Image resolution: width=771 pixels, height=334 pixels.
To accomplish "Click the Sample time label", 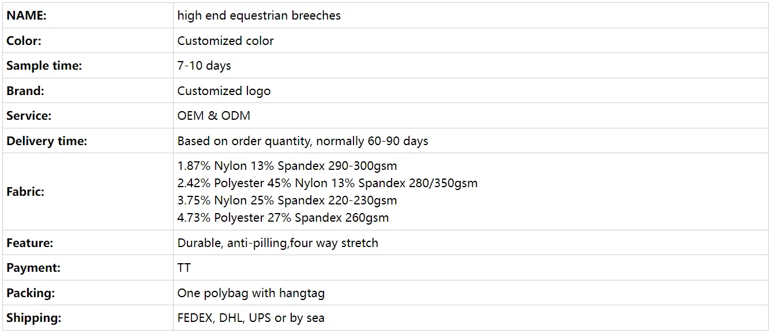I will point(44,66).
